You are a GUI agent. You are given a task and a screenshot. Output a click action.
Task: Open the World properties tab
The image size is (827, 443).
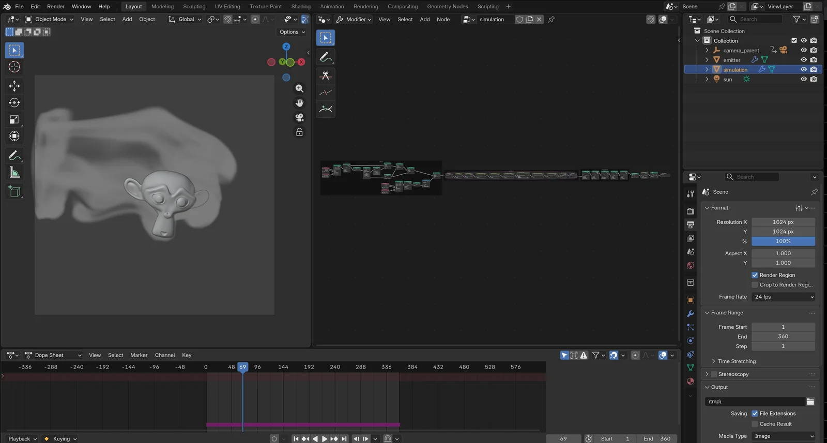[691, 266]
